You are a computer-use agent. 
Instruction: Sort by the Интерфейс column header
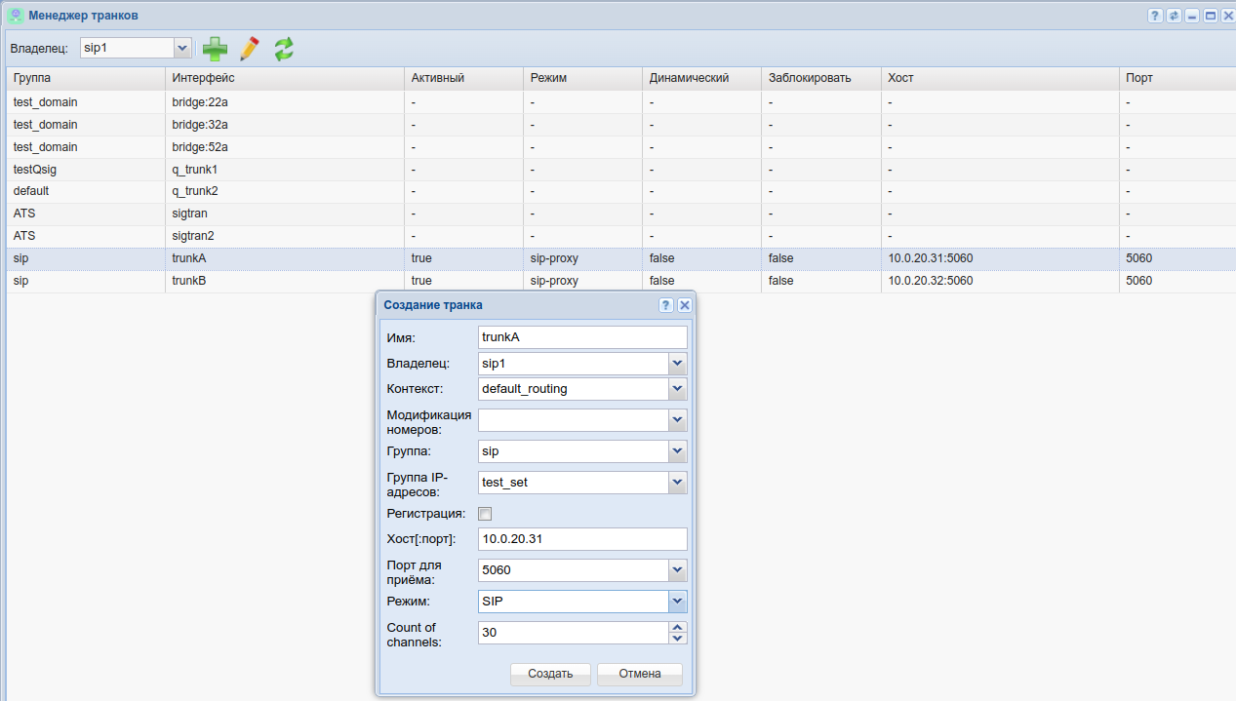click(283, 78)
